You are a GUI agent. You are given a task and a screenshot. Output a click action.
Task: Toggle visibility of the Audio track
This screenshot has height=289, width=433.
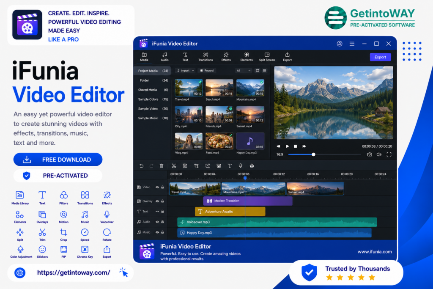point(157,222)
